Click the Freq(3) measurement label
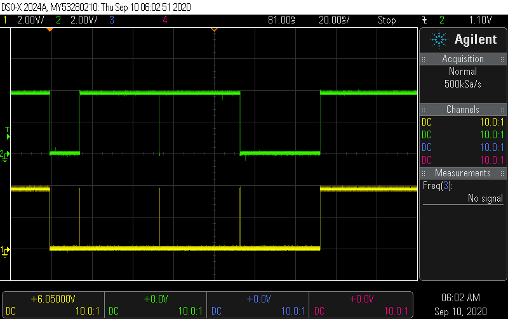This screenshot has width=508, height=319. pos(438,186)
